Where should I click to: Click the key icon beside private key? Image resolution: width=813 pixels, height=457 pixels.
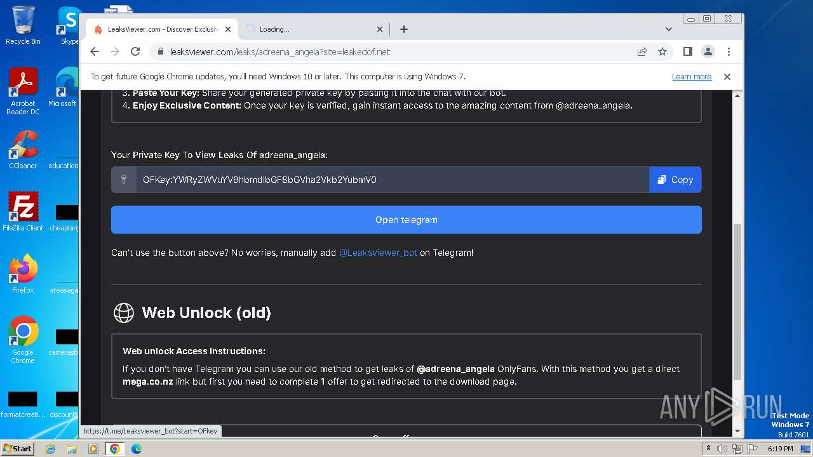(124, 180)
